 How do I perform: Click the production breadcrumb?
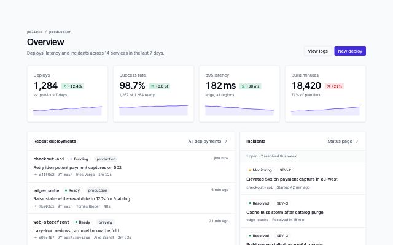click(x=60, y=32)
